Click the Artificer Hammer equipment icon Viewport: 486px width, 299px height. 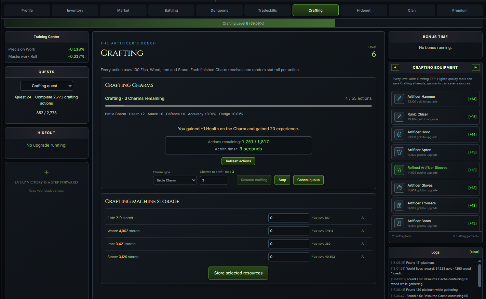(399, 99)
